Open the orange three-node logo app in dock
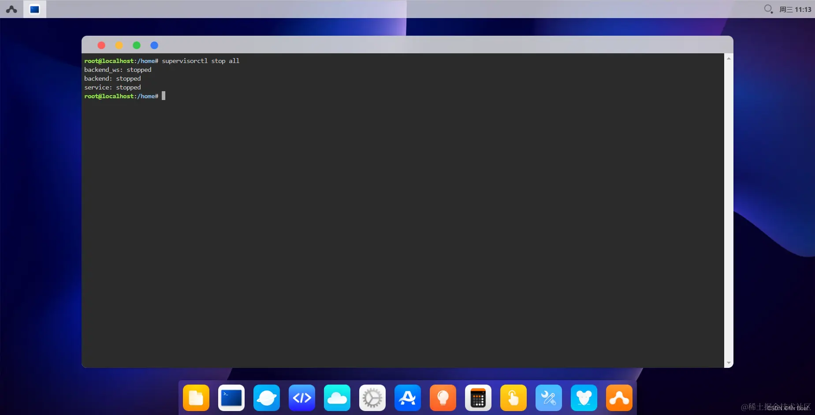 coord(619,398)
